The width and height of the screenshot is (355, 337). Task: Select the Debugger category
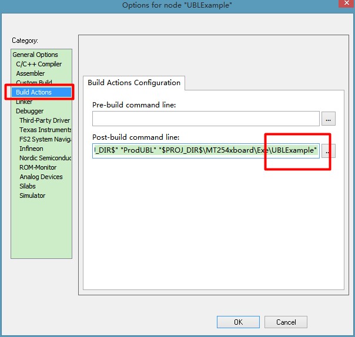click(29, 111)
